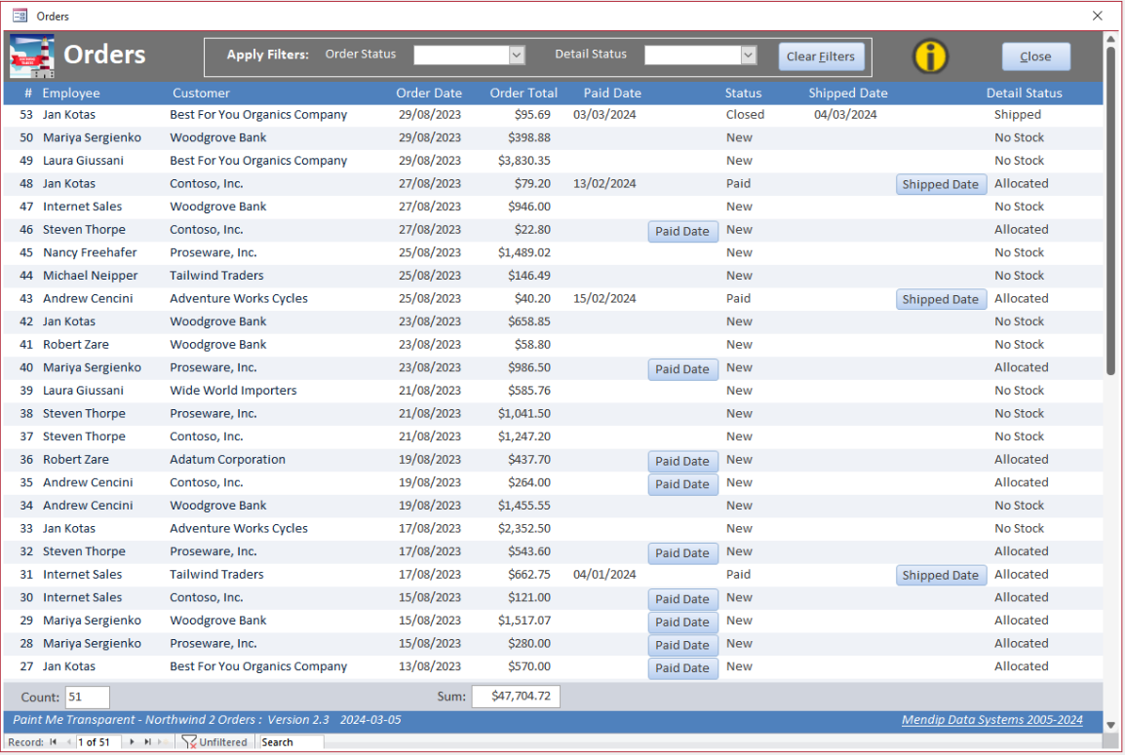This screenshot has width=1125, height=755.
Task: Click Shipped Date button for order 48
Action: tap(941, 184)
